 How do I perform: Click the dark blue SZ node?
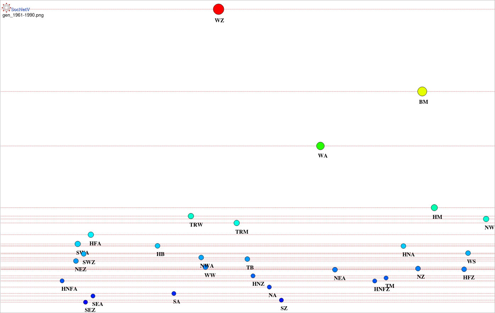[281, 300]
